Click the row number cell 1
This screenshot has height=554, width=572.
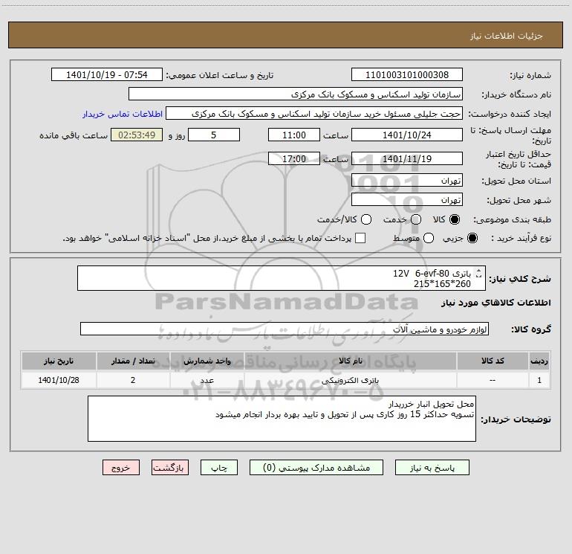coord(539,380)
